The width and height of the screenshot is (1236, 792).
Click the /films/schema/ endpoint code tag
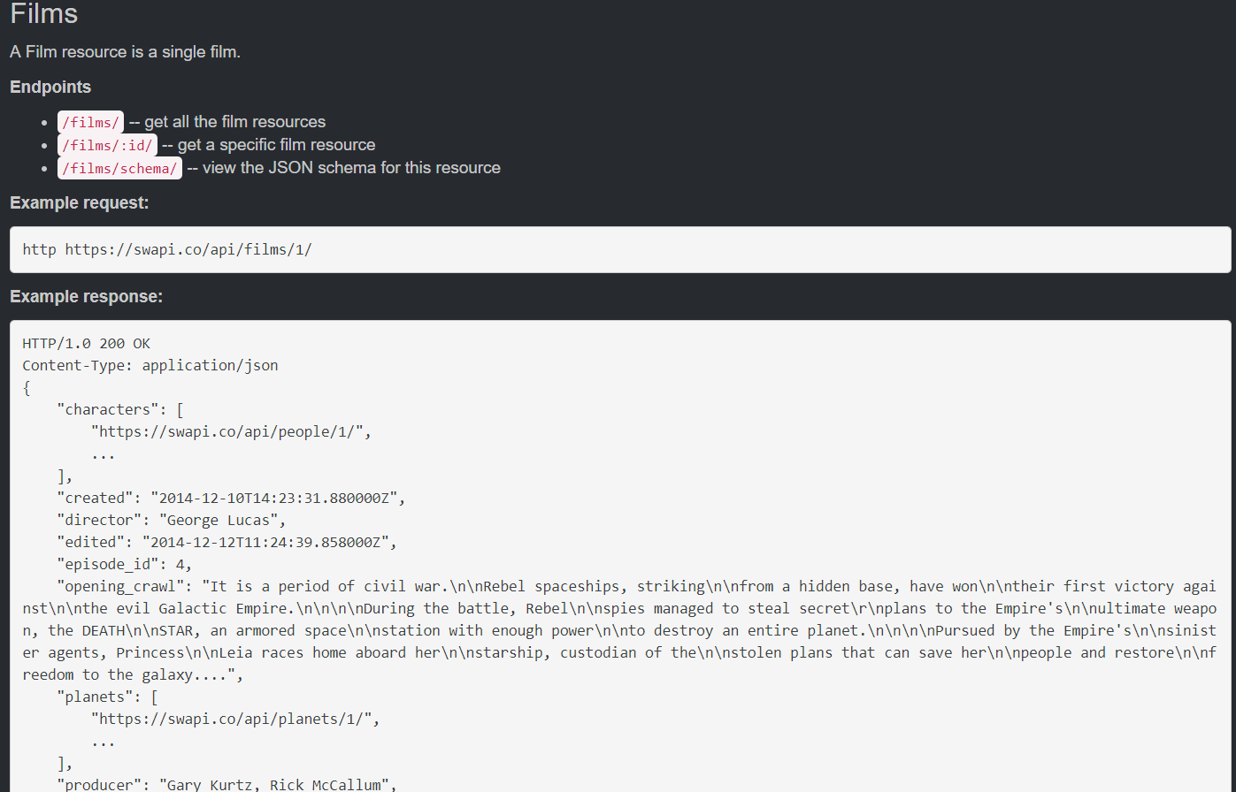click(x=119, y=168)
